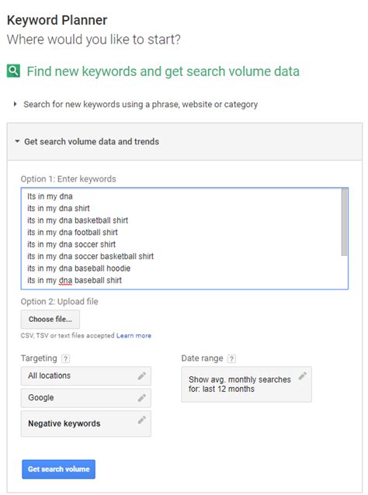This screenshot has width=368, height=495.
Task: Open the Targeting help question mark
Action: point(65,358)
